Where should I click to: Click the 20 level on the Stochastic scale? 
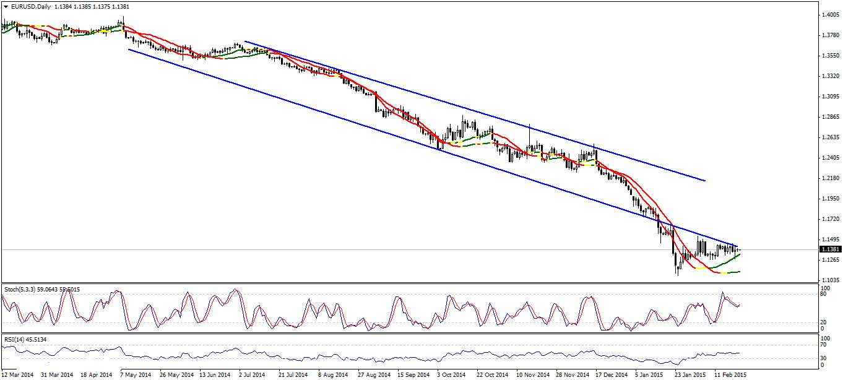[824, 322]
